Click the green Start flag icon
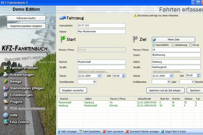 [63, 39]
